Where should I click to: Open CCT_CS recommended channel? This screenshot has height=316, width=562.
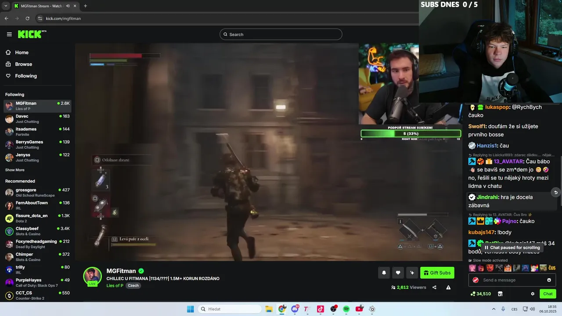[37, 295]
